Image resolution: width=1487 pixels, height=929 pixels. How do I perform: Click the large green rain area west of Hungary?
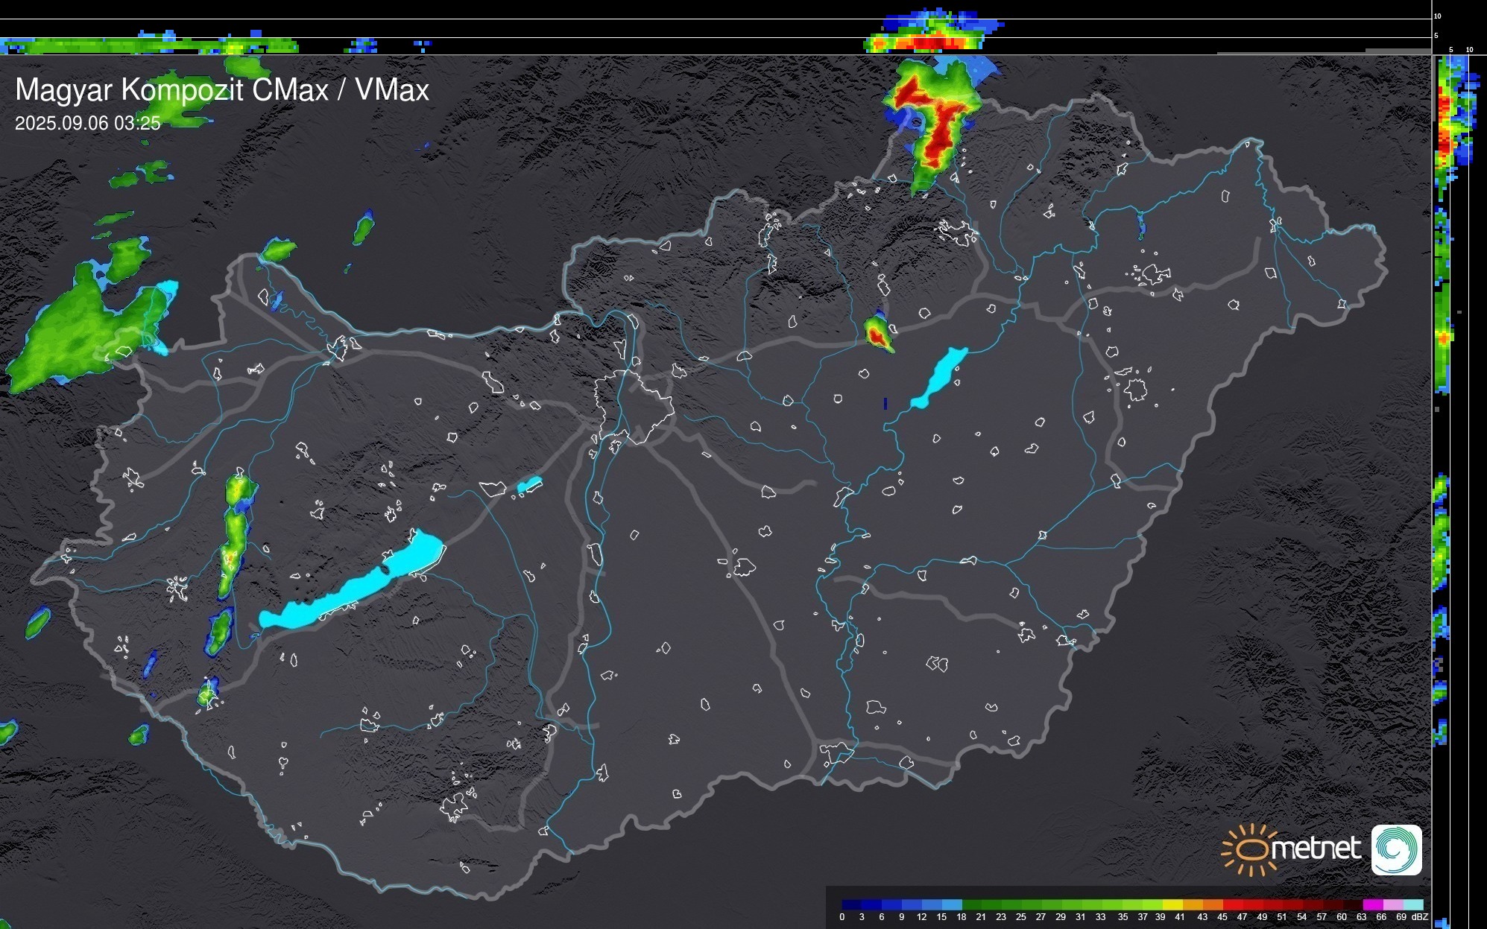point(75,335)
